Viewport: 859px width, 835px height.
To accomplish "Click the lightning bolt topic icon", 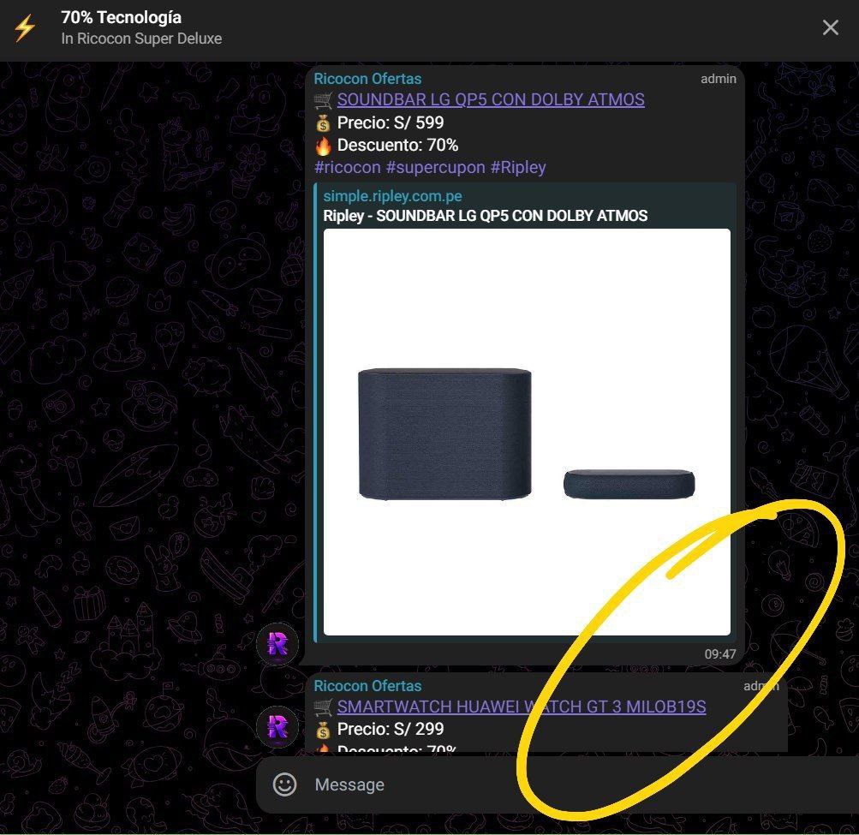I will [x=25, y=28].
